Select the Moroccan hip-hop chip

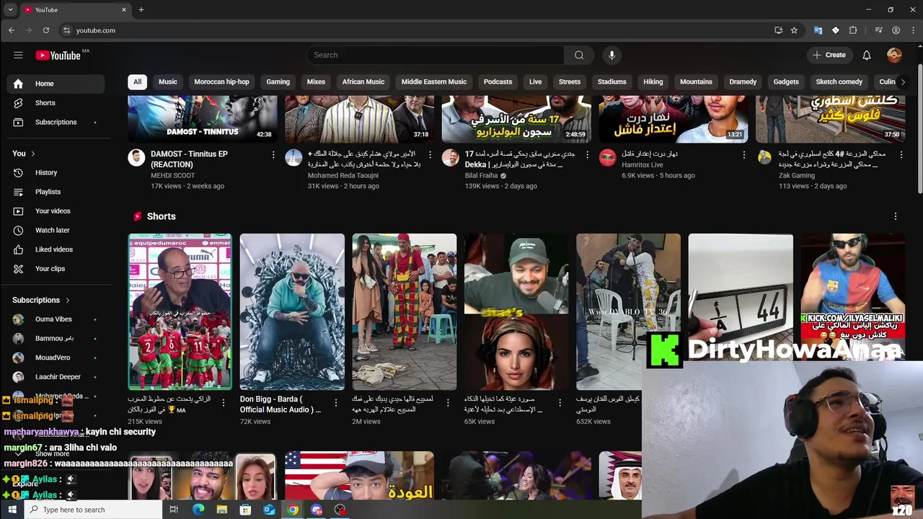[x=221, y=81]
